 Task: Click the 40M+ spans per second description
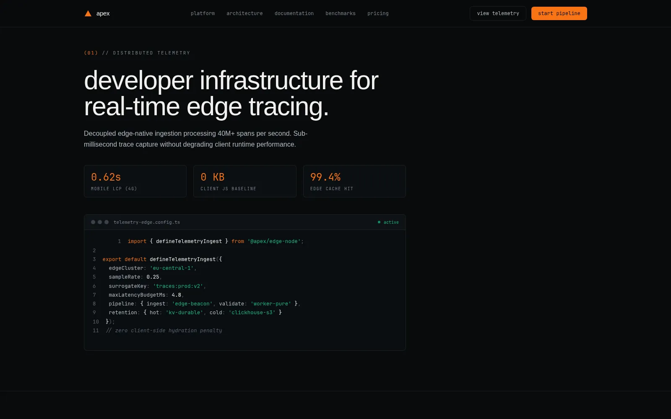click(x=196, y=139)
